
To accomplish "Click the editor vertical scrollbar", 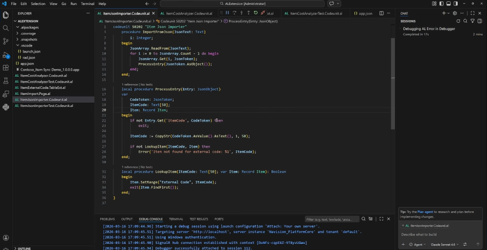I will point(393,83).
